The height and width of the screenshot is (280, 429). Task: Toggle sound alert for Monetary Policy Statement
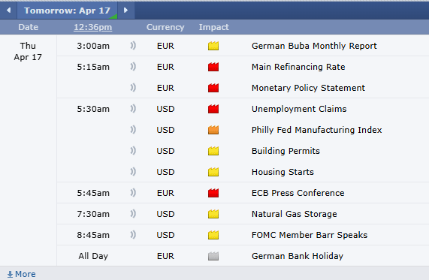tap(133, 88)
